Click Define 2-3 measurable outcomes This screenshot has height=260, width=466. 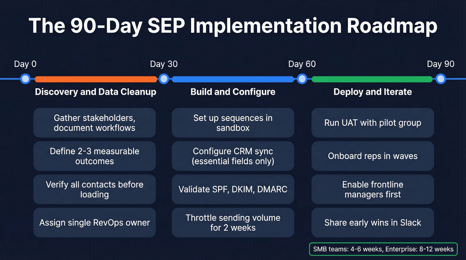95,156
